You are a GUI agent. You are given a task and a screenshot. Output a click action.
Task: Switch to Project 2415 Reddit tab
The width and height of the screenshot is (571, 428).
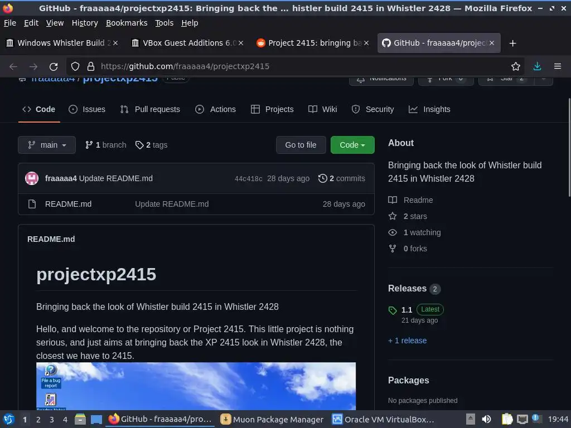pos(312,43)
